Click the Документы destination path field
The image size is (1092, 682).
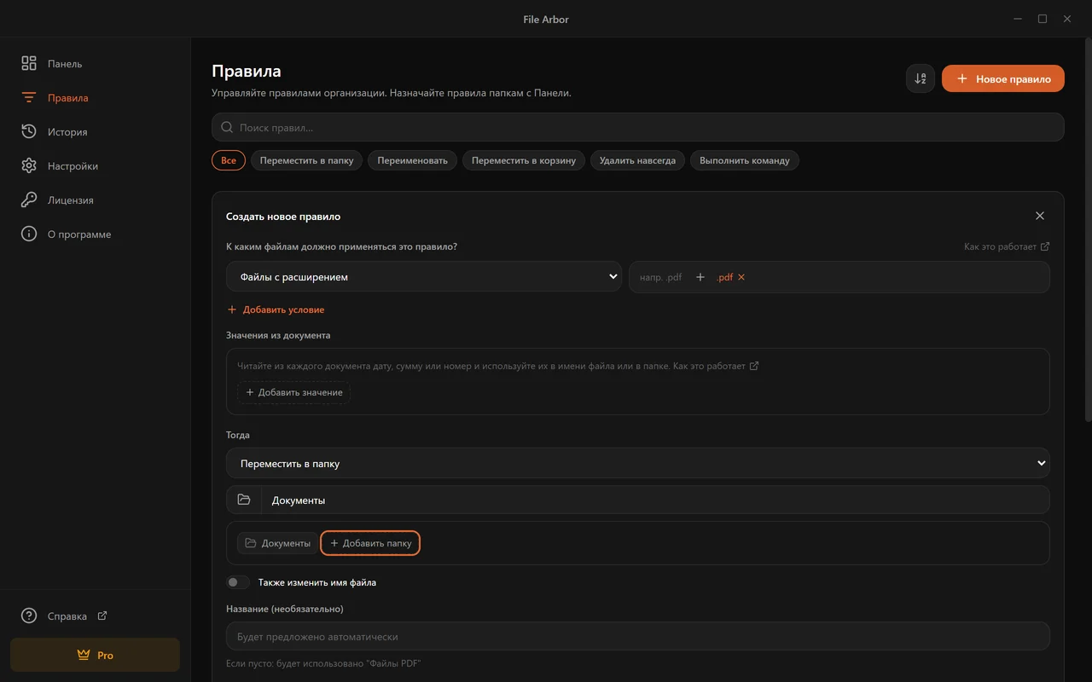(x=655, y=500)
